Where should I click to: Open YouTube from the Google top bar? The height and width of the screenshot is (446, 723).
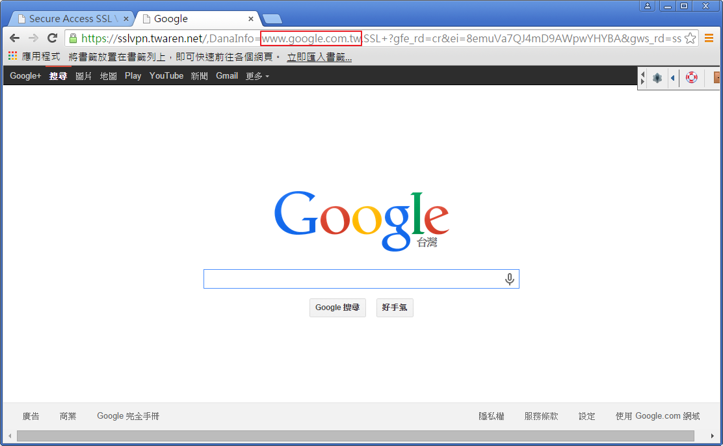click(x=166, y=76)
